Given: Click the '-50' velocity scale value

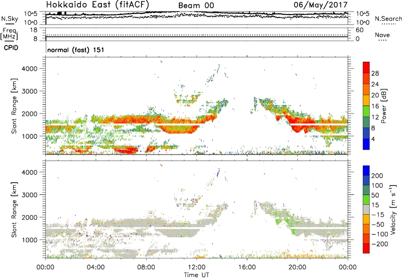Looking at the screenshot, I should click(x=378, y=224).
